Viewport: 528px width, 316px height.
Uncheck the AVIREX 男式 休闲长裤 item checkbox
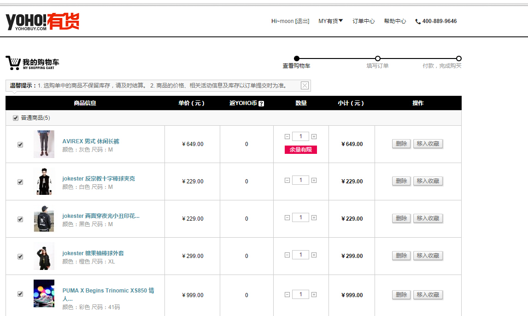click(x=20, y=145)
